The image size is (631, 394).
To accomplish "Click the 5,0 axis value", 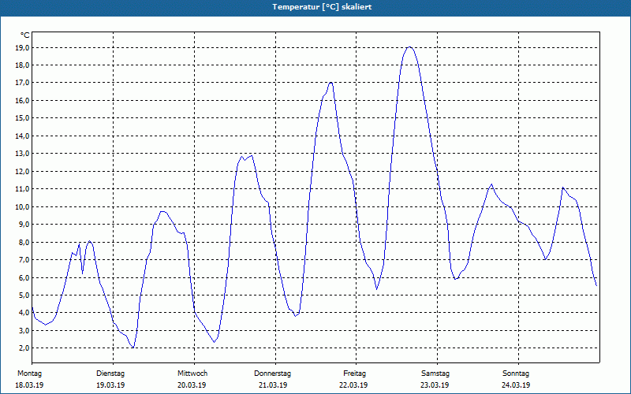I will pyautogui.click(x=24, y=295).
